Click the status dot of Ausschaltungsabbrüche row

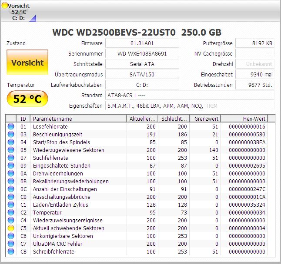coord(11,197)
